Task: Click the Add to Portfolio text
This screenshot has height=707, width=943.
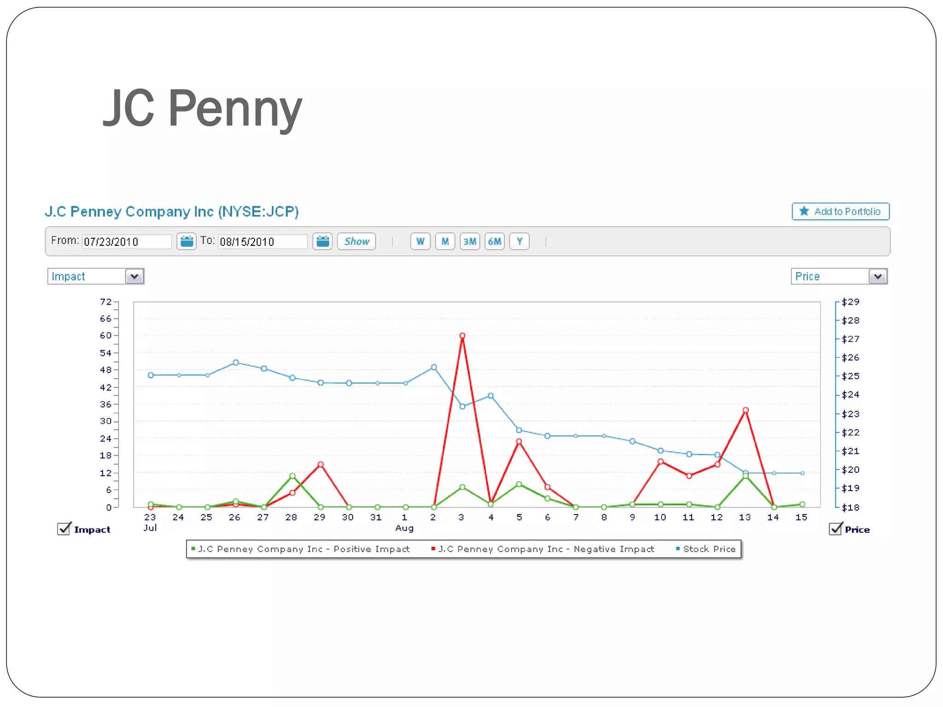Action: [847, 211]
